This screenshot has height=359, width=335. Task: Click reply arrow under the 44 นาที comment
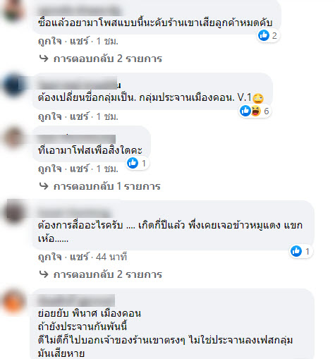[x=44, y=274]
